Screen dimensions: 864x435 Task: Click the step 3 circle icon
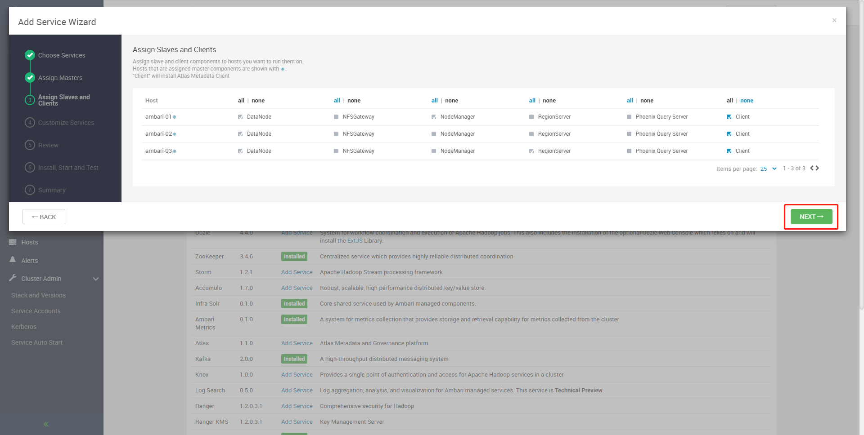pos(30,100)
